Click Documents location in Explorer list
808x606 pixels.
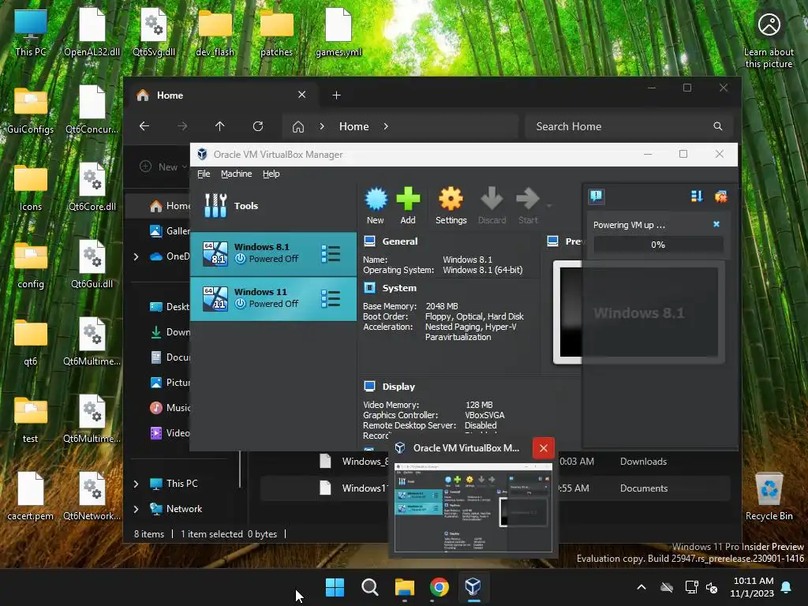click(x=644, y=488)
